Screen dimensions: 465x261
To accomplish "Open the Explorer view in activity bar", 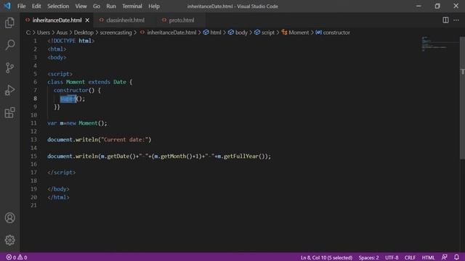I will coord(9,22).
